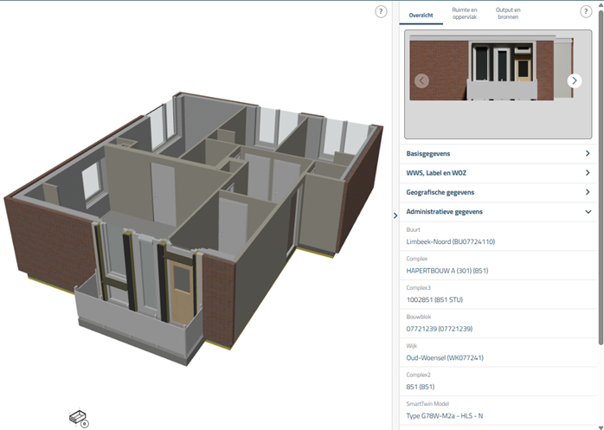Click the HAPERTBOUW A (301) (851) complex value

[447, 271]
